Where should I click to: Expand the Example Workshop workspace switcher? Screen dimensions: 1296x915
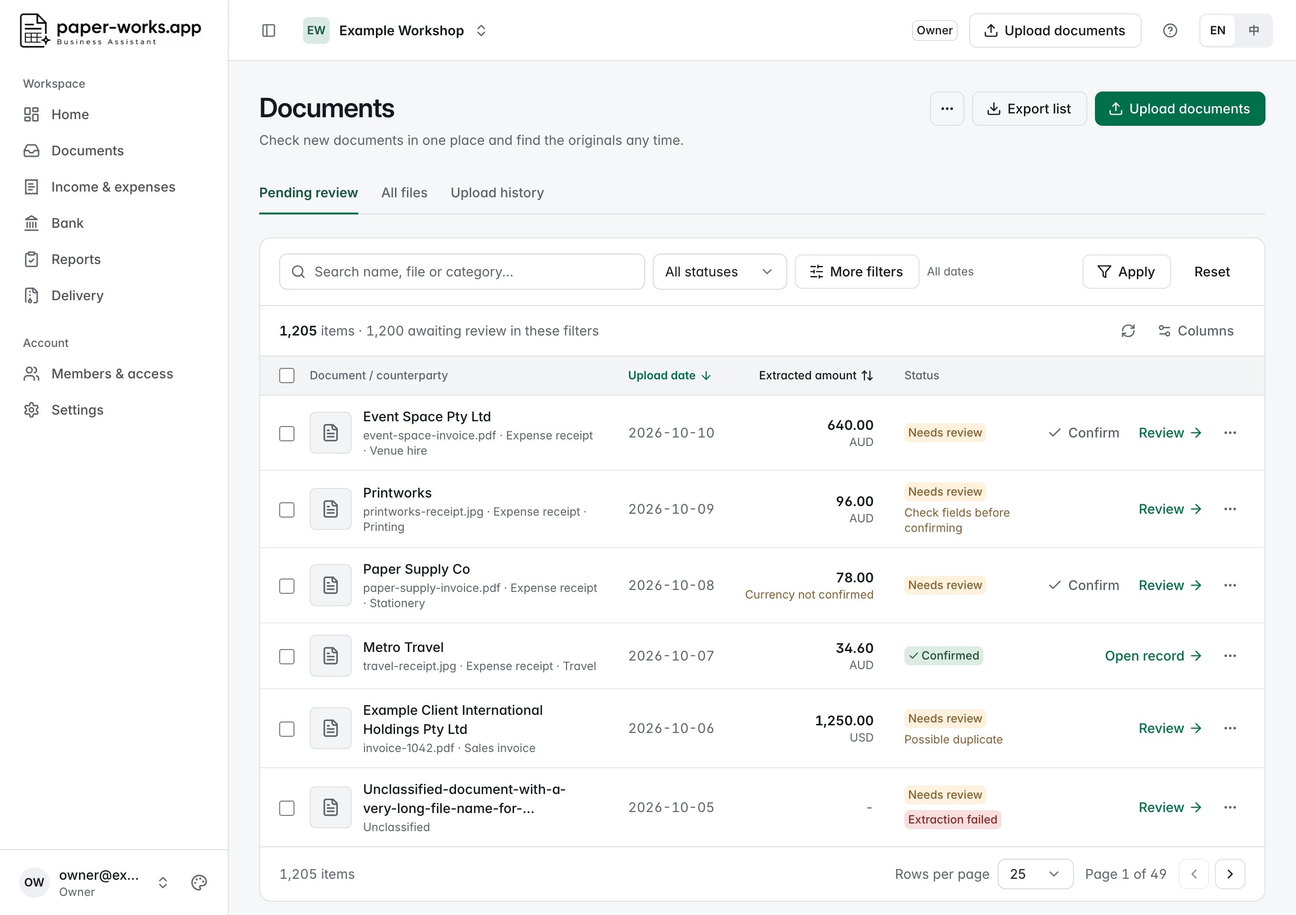coord(395,30)
